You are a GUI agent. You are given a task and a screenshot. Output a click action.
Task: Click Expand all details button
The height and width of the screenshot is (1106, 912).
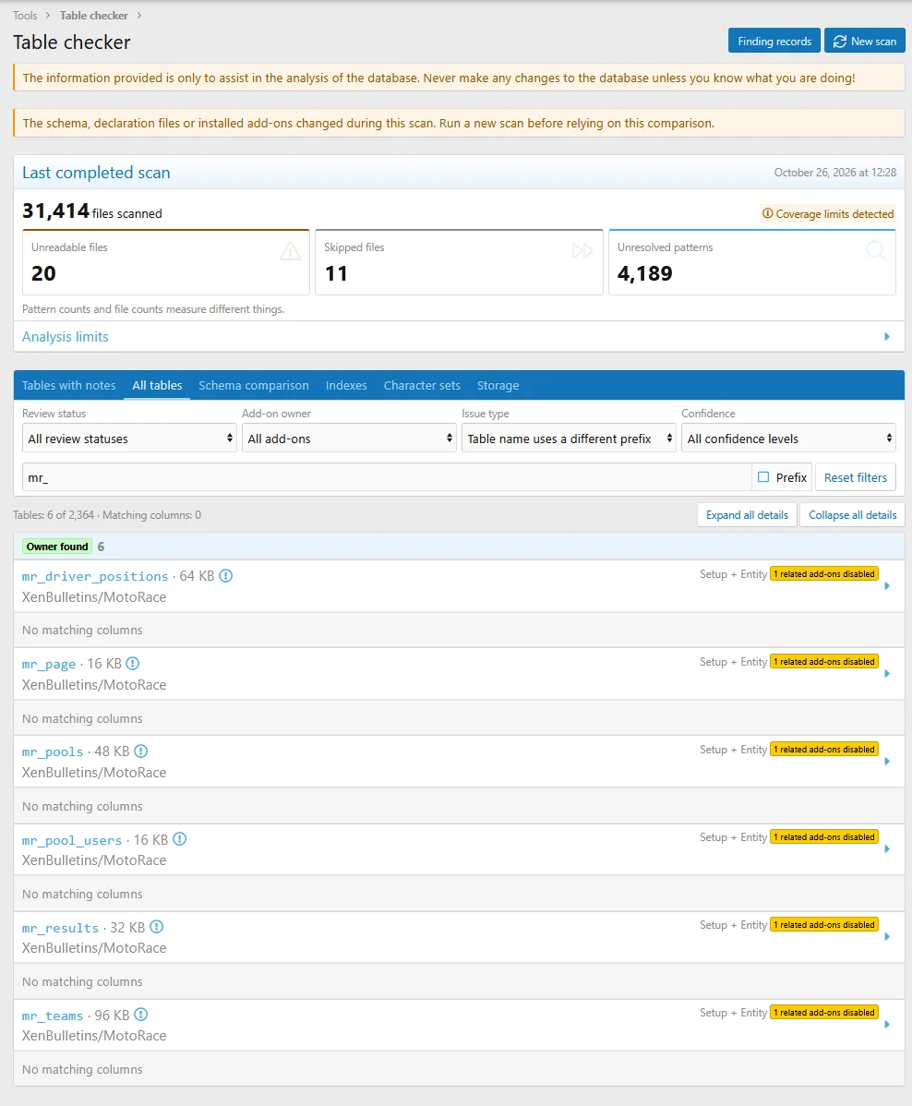[x=748, y=515]
